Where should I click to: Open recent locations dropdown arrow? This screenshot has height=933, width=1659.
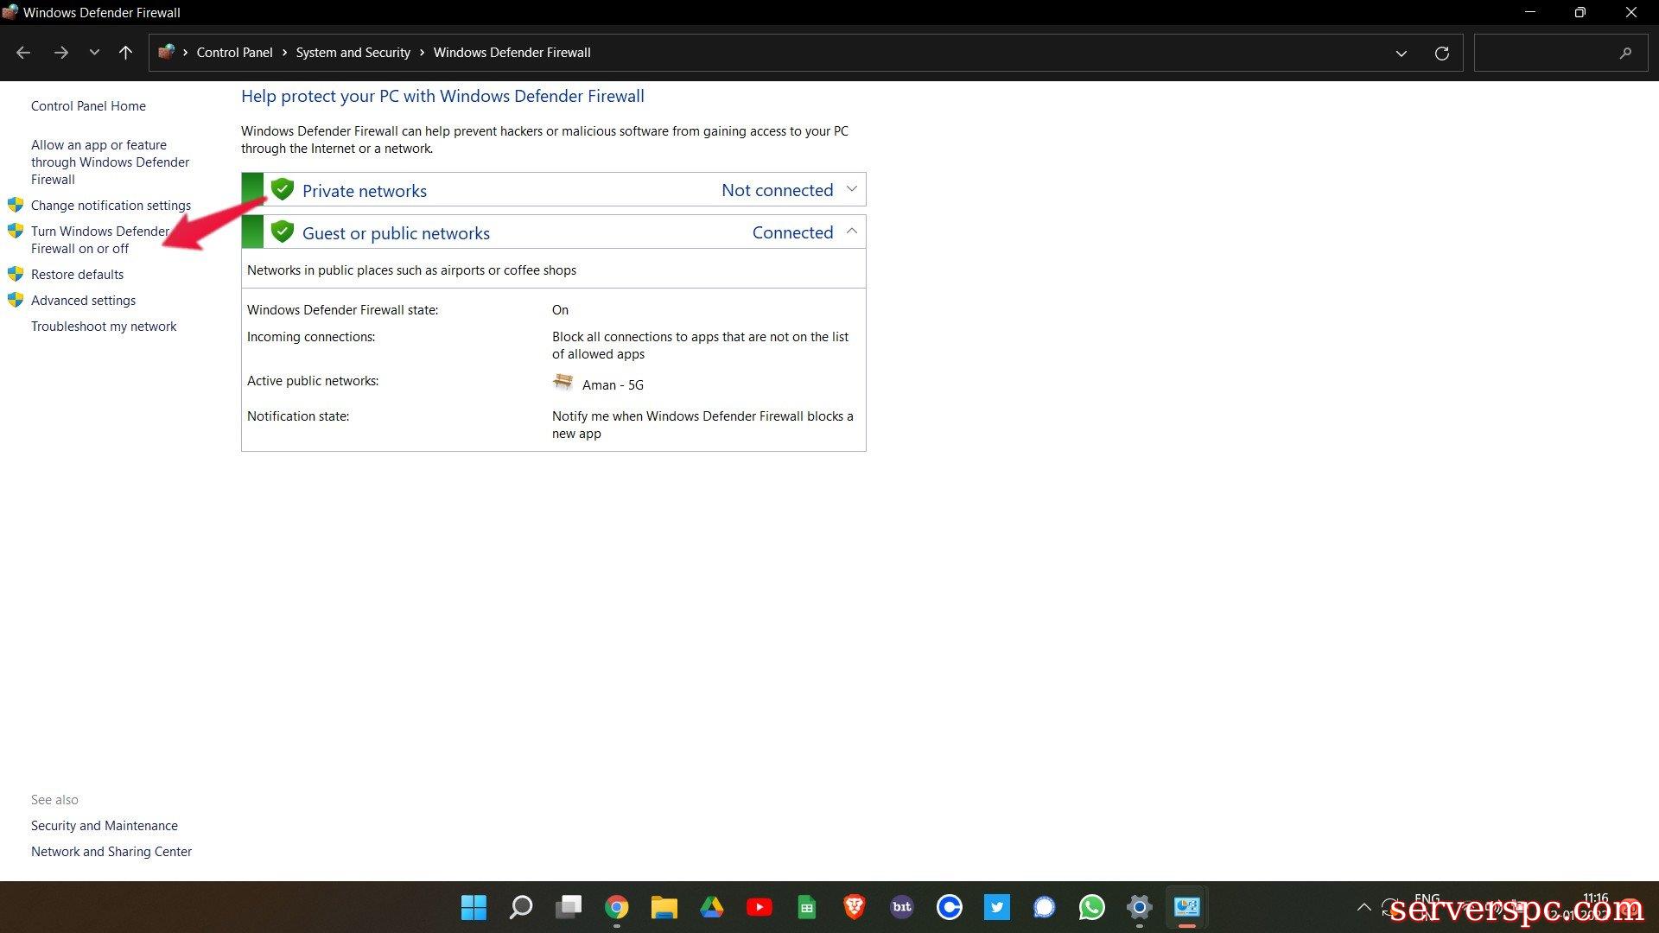pos(94,53)
